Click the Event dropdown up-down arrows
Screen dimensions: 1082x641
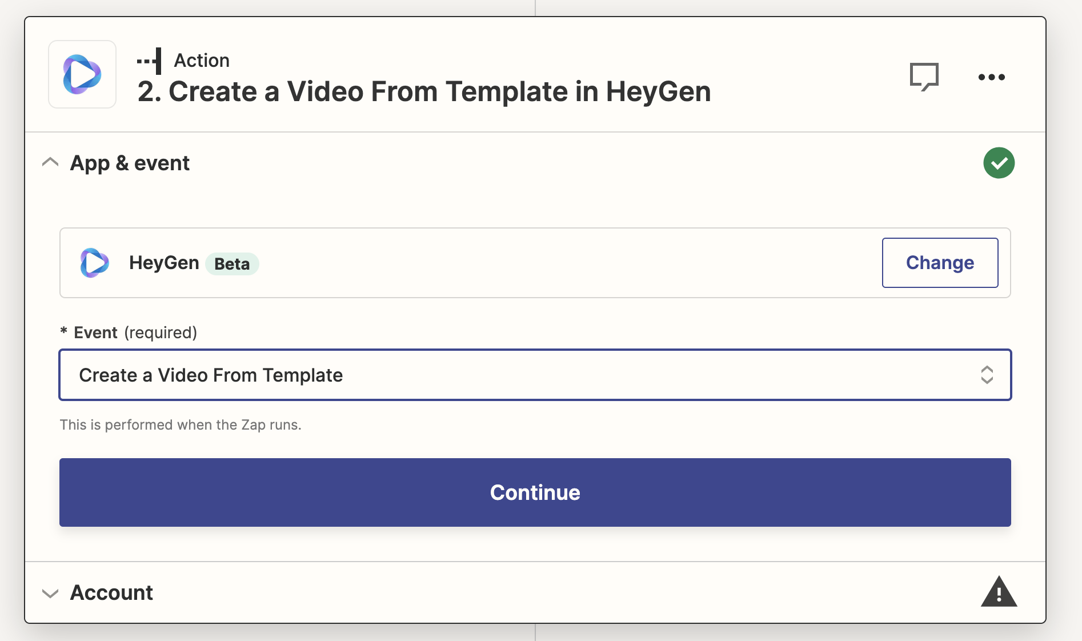tap(987, 375)
